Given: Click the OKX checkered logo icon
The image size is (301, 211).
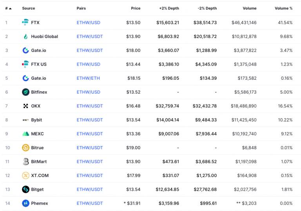Looking at the screenshot, I should 25,106.
